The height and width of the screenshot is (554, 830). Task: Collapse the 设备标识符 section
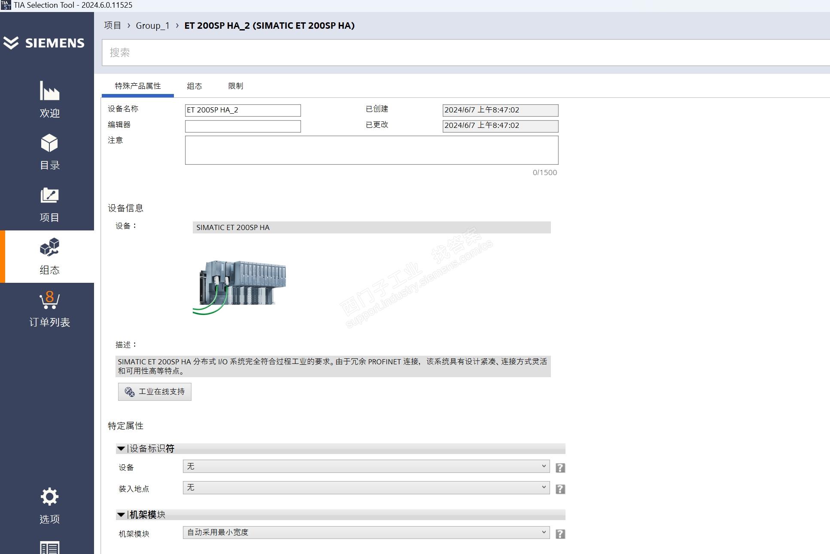click(121, 448)
